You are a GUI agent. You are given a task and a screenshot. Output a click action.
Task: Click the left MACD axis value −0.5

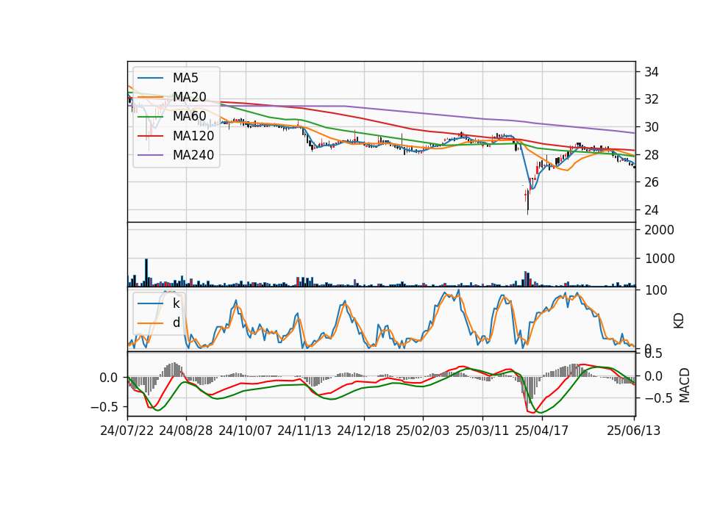point(104,407)
